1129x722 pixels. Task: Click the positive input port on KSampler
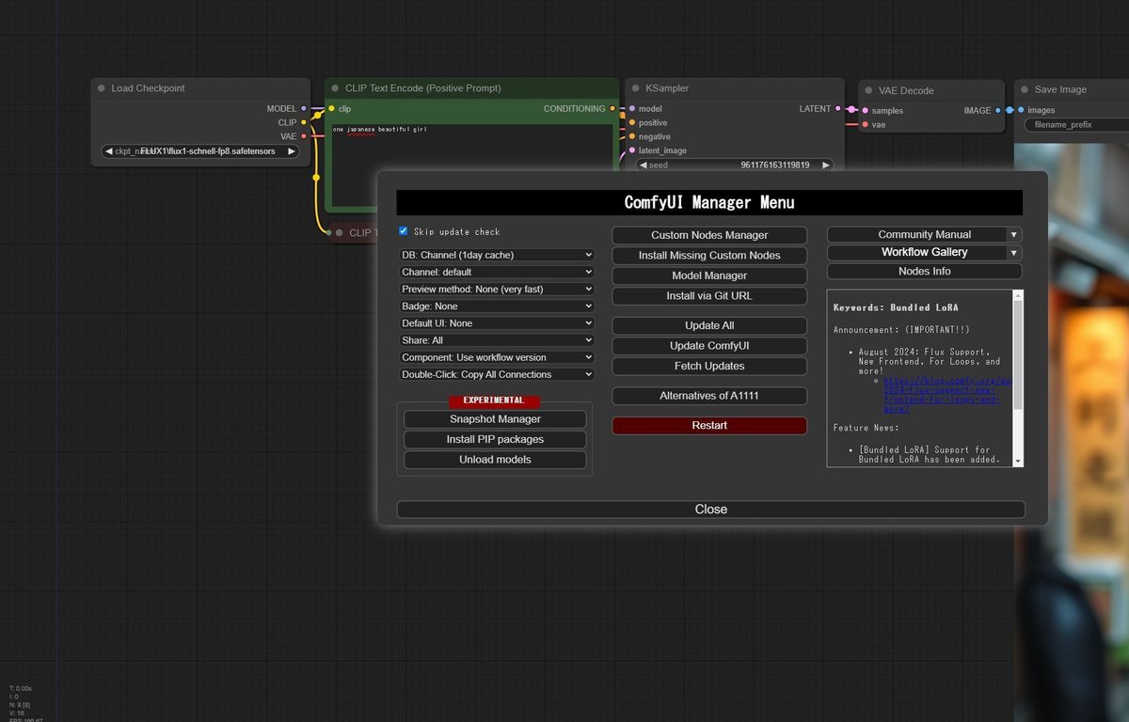click(x=631, y=123)
